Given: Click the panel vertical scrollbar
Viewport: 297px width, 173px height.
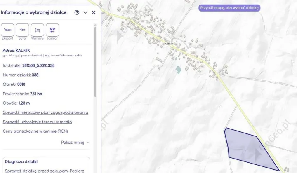Looking at the screenshot, I should tap(95, 62).
